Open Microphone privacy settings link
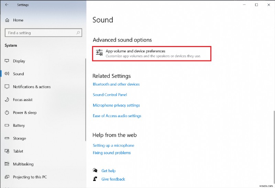The height and width of the screenshot is (188, 275). (x=116, y=106)
